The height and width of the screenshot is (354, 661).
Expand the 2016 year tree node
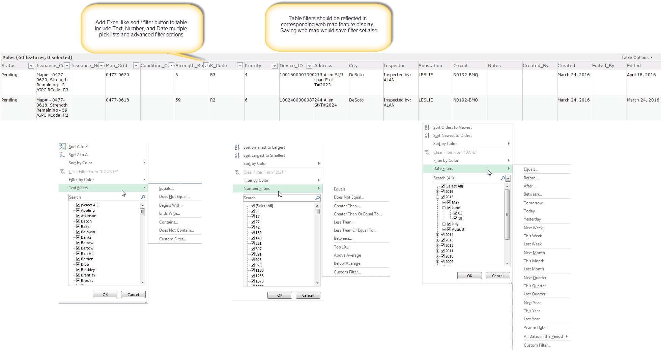click(x=438, y=191)
